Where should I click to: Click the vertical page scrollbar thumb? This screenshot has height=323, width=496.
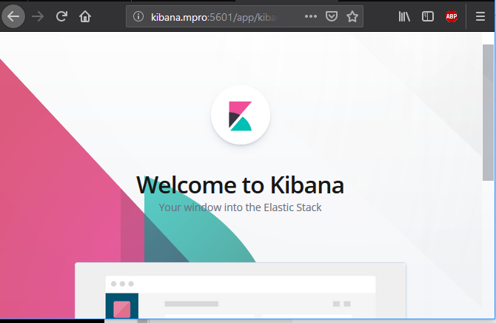tap(488, 113)
